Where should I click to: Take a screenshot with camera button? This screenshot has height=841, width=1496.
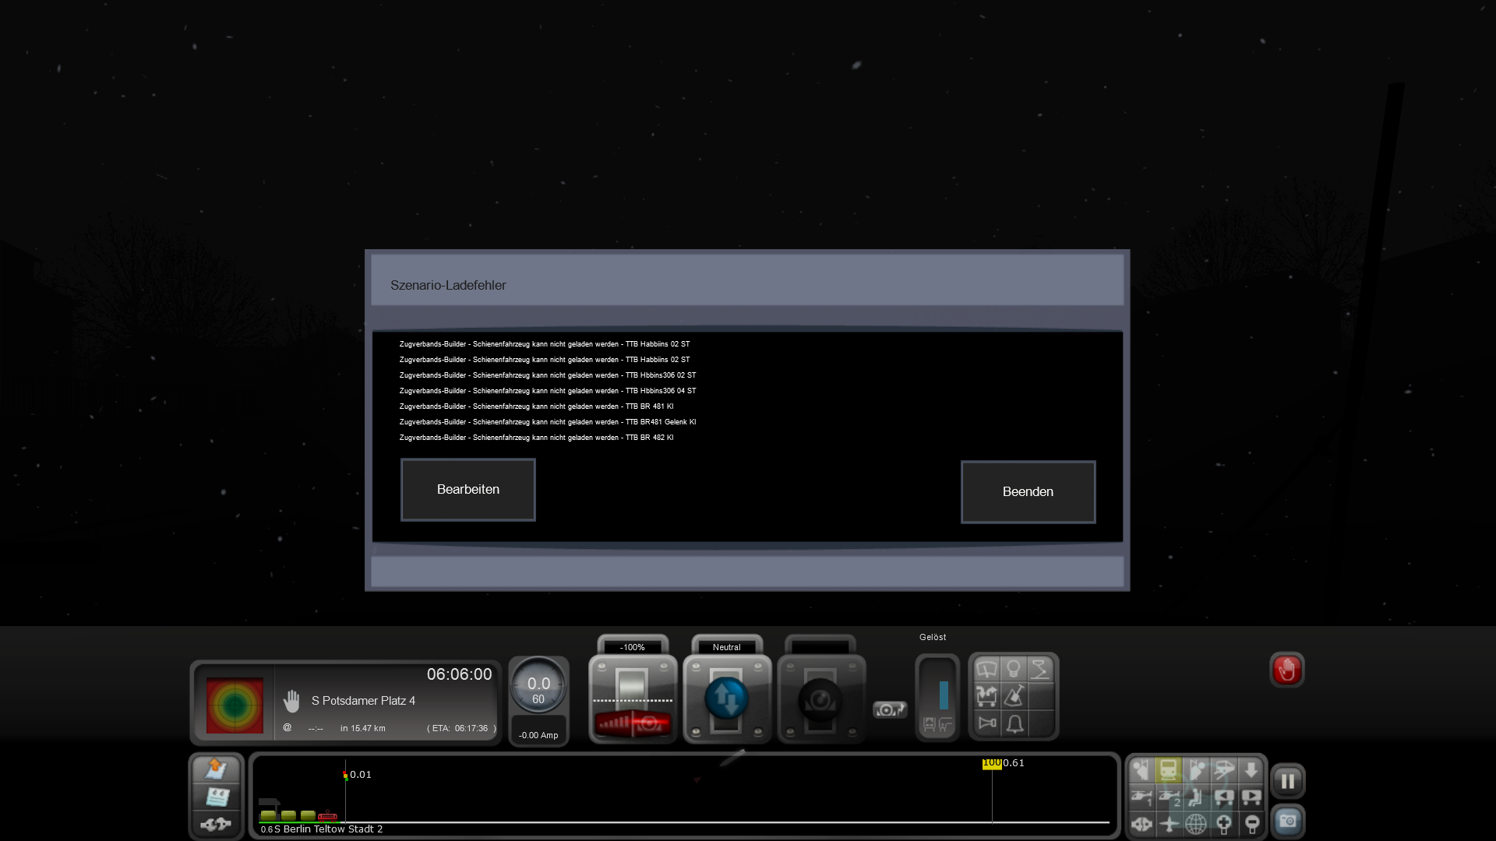click(1287, 822)
